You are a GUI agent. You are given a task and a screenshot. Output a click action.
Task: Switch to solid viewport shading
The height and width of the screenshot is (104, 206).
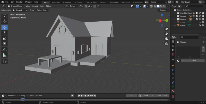(158, 6)
